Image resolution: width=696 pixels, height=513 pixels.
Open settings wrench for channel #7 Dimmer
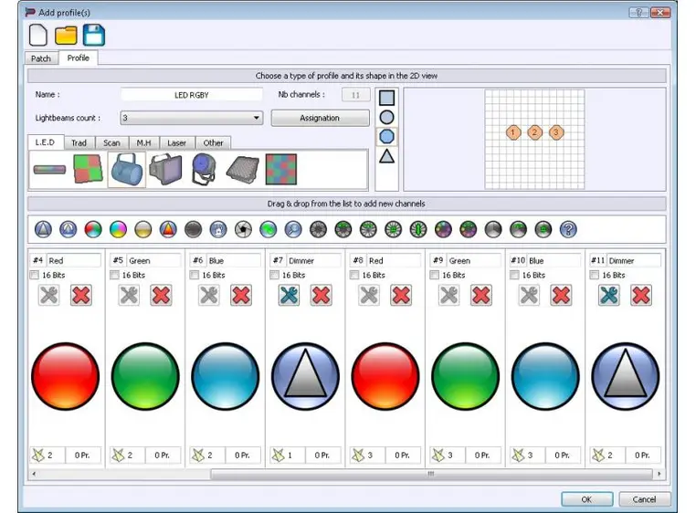(x=290, y=295)
